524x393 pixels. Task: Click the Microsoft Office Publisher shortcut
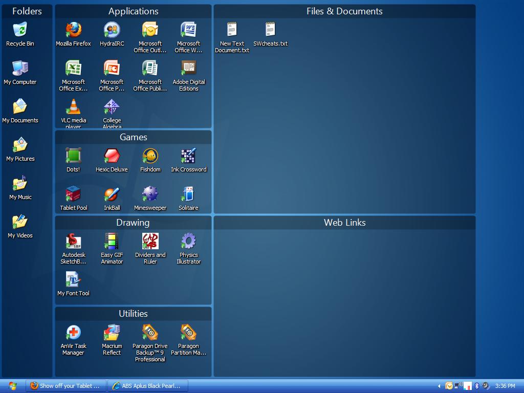150,68
